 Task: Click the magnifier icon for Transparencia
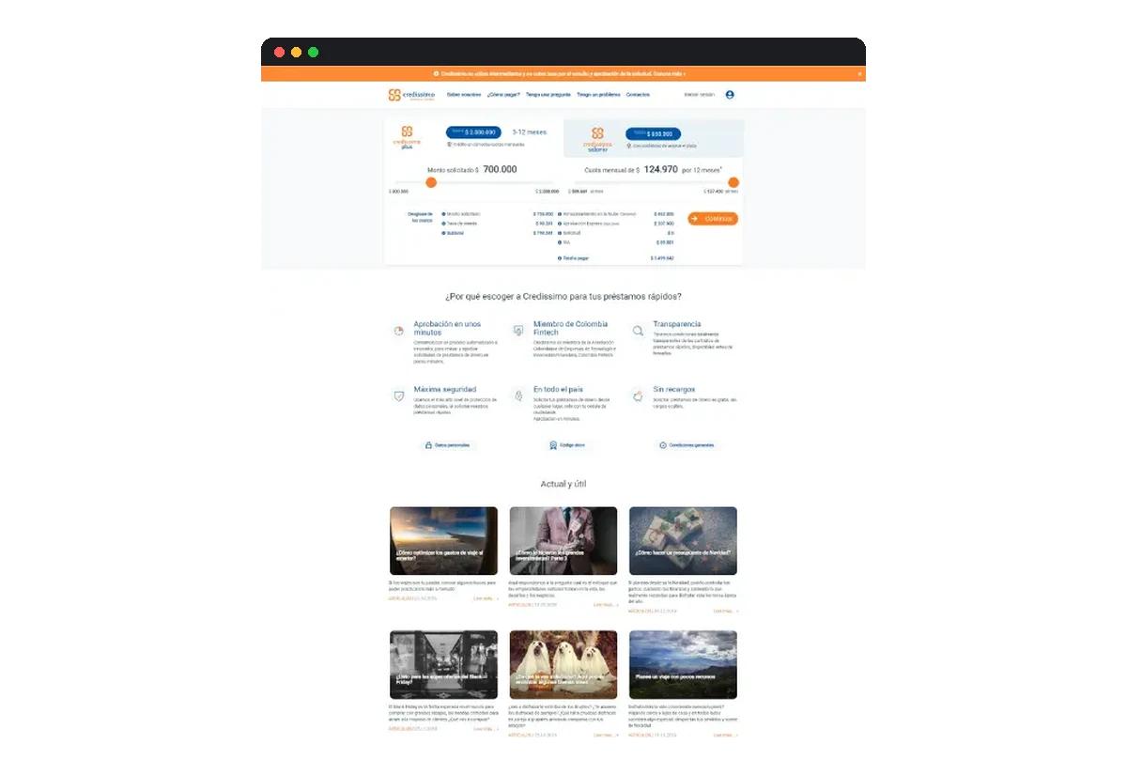click(x=638, y=331)
